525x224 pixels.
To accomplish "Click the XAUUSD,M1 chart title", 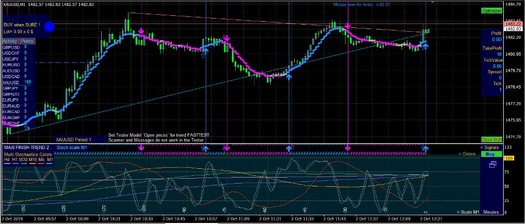I will (x=13, y=4).
